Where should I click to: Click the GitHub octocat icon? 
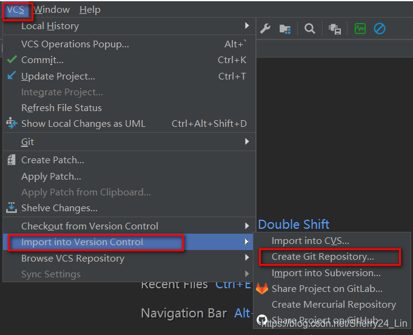262,320
